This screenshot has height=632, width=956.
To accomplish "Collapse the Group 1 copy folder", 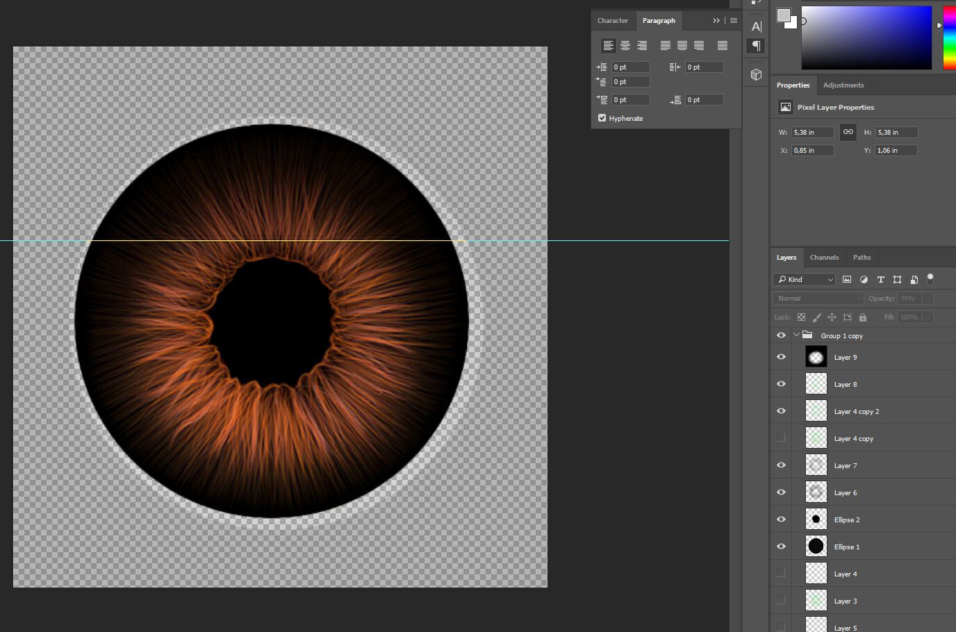I will click(x=796, y=335).
